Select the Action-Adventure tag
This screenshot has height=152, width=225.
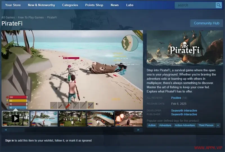tap(185, 125)
